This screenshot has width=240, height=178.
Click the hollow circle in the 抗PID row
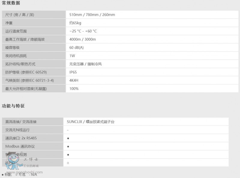68,163
